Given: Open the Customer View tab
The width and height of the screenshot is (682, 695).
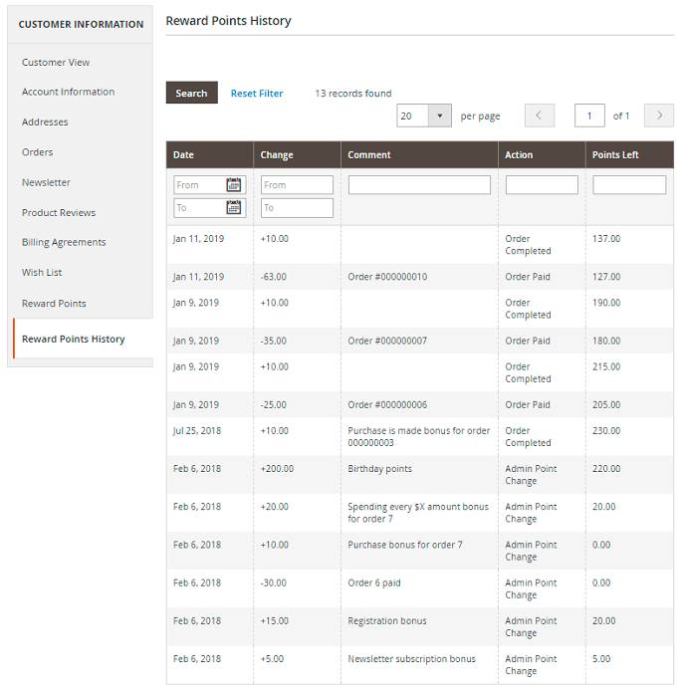Looking at the screenshot, I should (x=56, y=62).
